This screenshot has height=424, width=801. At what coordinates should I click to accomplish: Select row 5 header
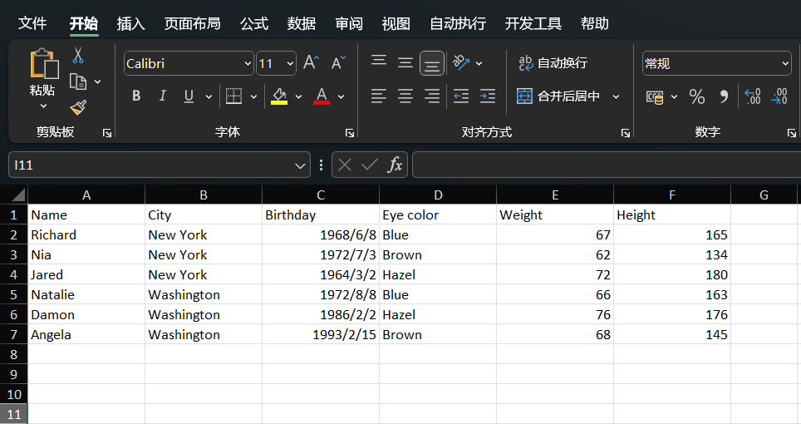click(x=14, y=295)
